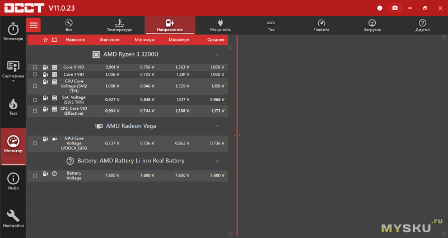This screenshot has height=238, width=448.
Task: Open the Инфо section
Action: coord(13,181)
